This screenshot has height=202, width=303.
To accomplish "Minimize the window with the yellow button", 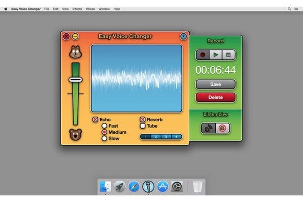I will pos(75,36).
